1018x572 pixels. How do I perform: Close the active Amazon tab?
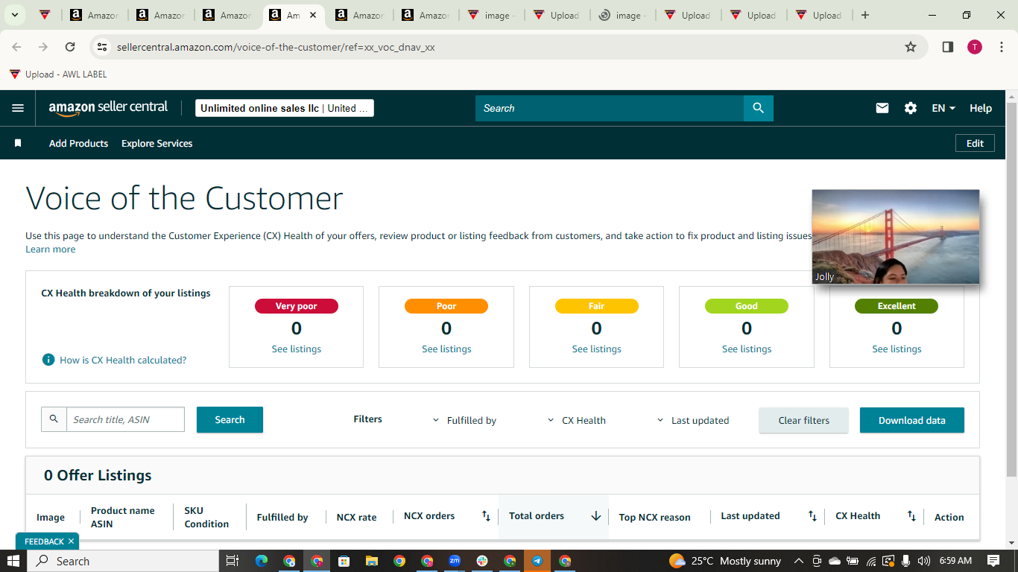coord(313,15)
